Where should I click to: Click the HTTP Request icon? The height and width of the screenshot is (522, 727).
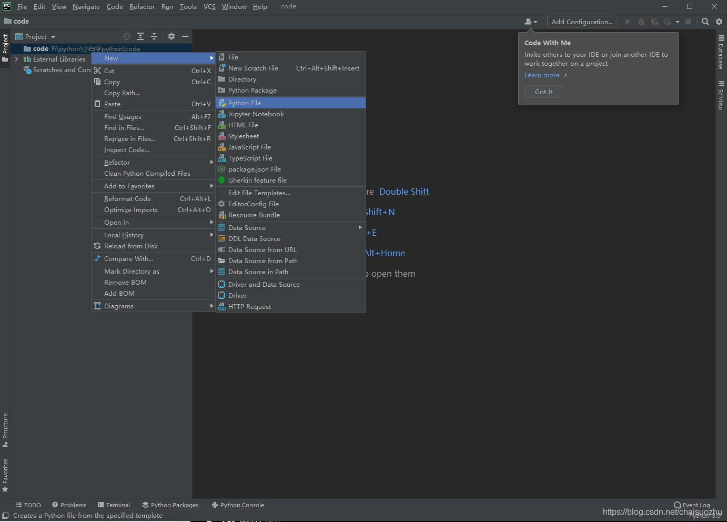pyautogui.click(x=222, y=307)
